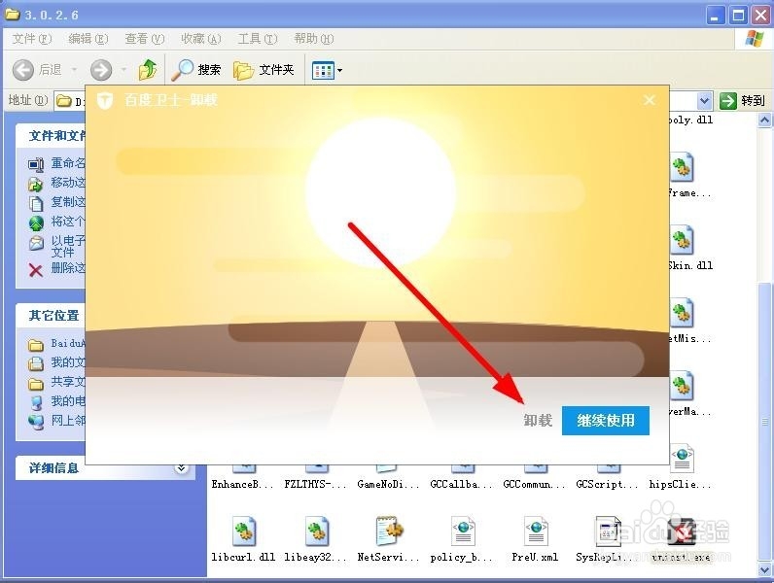The image size is (774, 583).
Task: Select the Skin.dll file icon
Action: coord(683,240)
